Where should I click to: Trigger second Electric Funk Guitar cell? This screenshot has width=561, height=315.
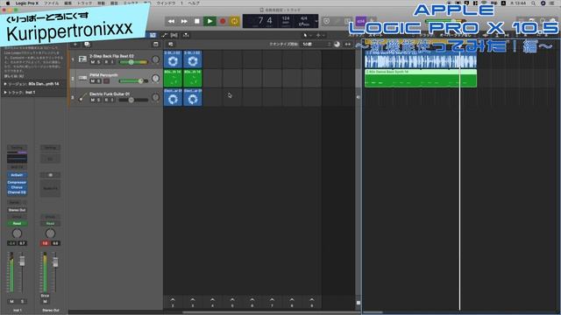(x=193, y=97)
